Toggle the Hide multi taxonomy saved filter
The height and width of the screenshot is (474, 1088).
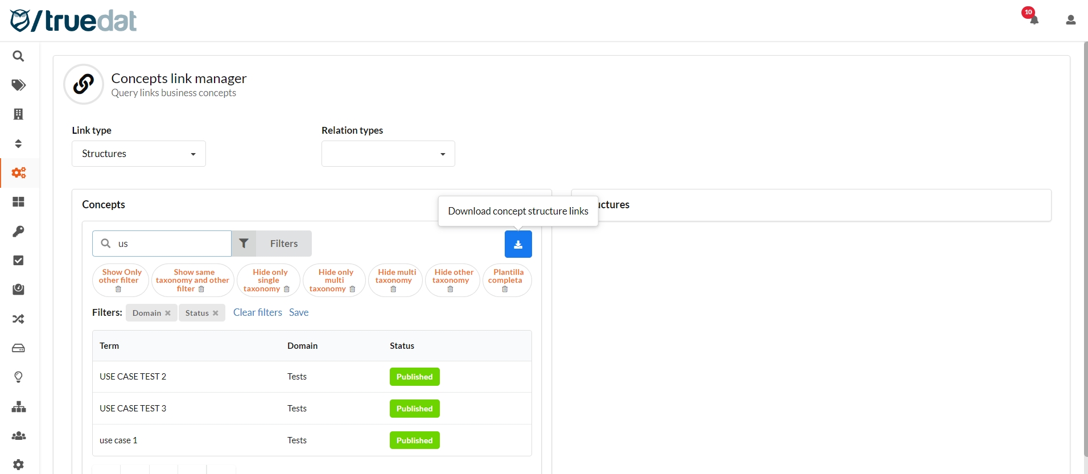pyautogui.click(x=395, y=276)
